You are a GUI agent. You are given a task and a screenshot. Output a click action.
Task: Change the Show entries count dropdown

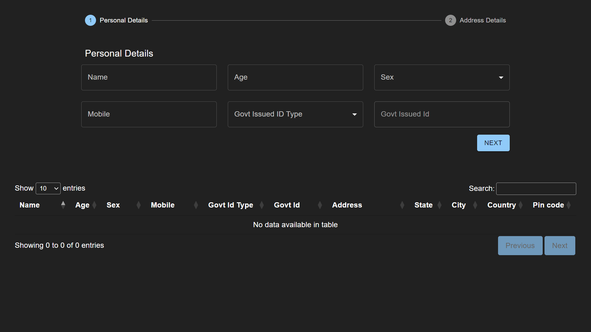point(48,188)
